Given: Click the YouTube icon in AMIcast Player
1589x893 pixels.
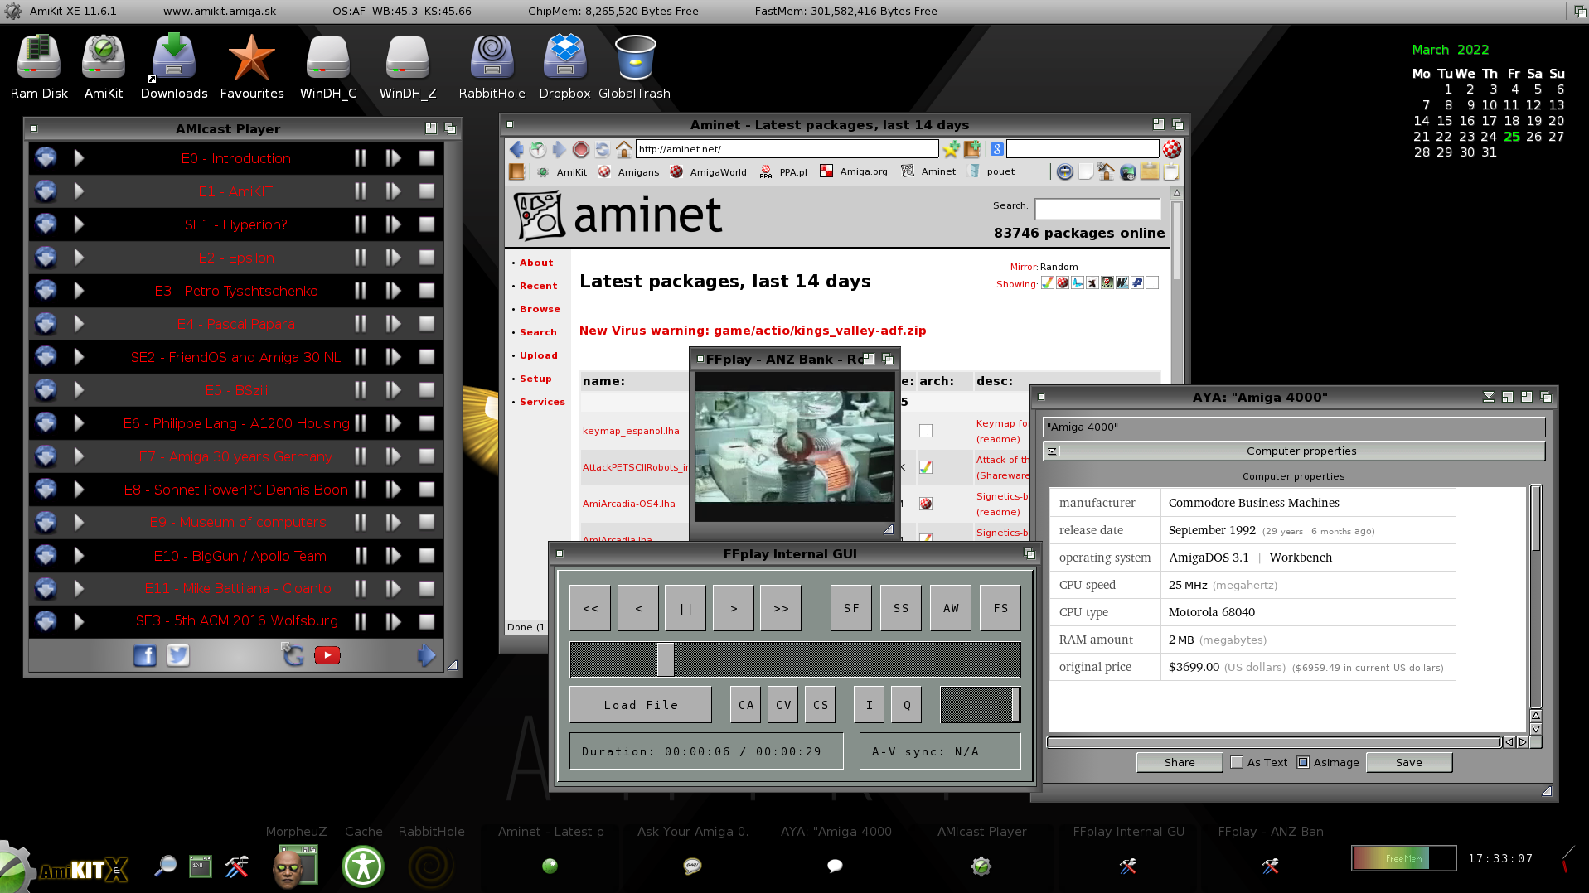Looking at the screenshot, I should tap(327, 655).
